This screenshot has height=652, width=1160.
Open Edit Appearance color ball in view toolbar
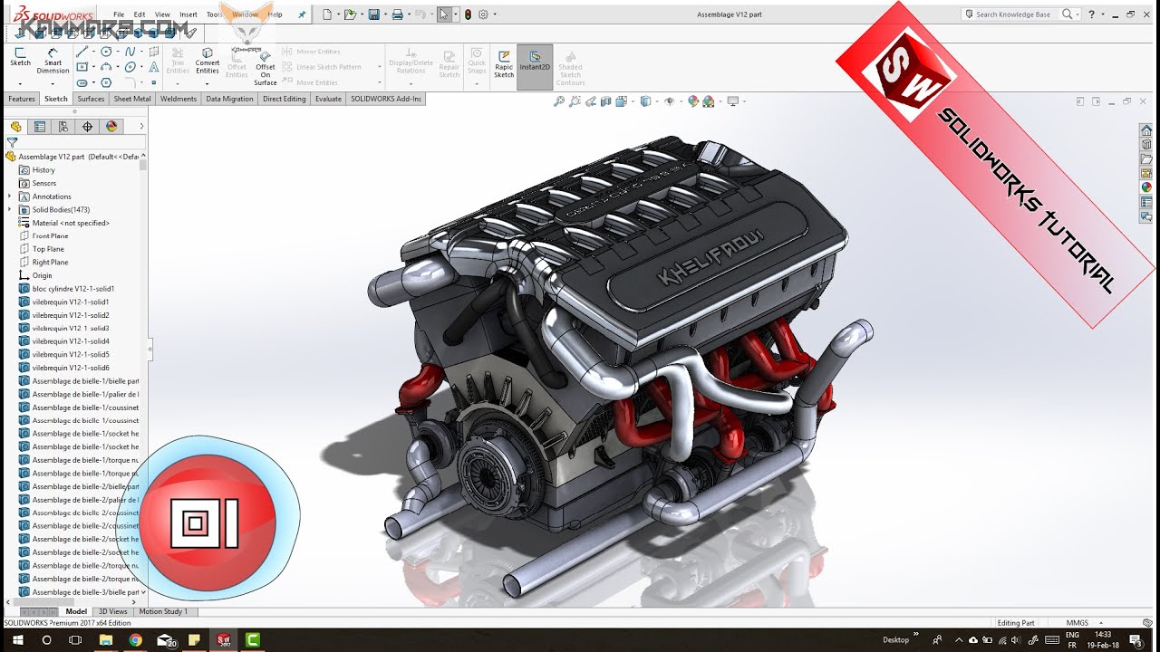693,101
